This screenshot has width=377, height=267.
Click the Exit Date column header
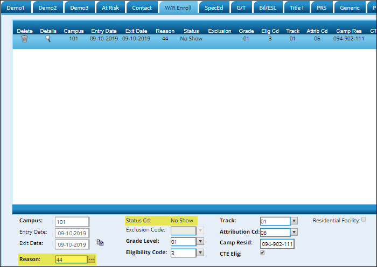136,31
